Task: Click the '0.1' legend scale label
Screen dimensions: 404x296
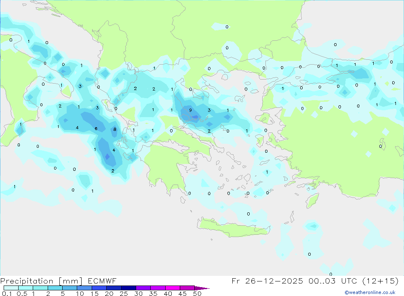Action: (7, 294)
